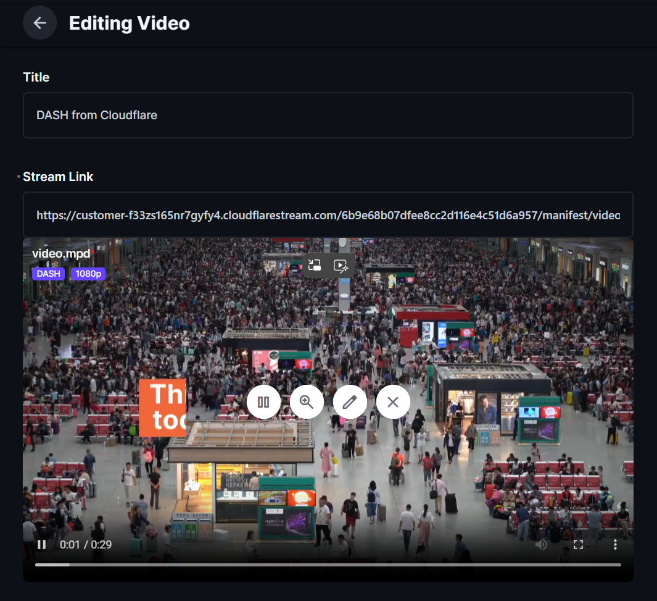Click the 1080p quality badge

point(88,274)
